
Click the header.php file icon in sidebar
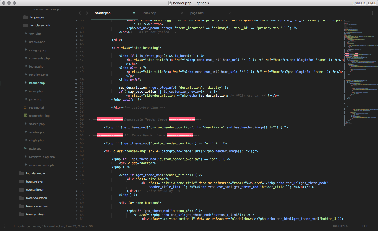coord(26,83)
